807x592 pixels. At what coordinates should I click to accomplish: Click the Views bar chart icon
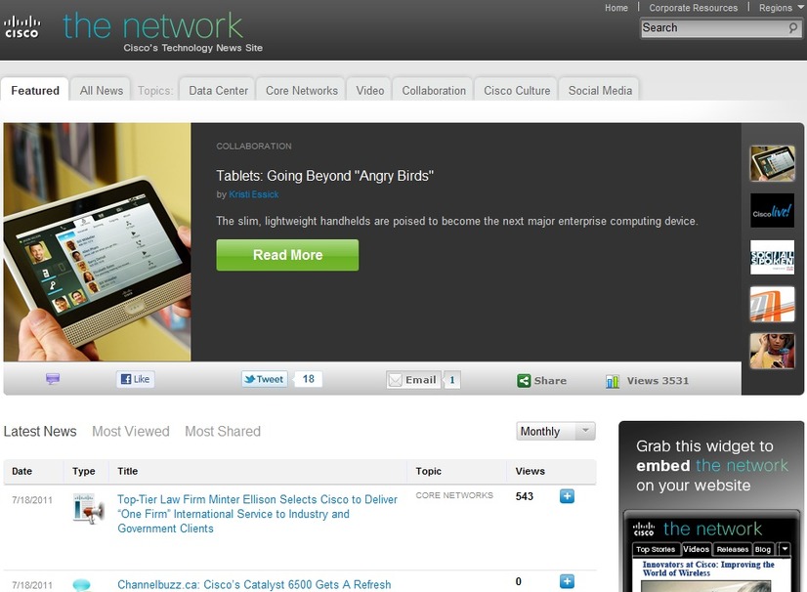tap(613, 381)
